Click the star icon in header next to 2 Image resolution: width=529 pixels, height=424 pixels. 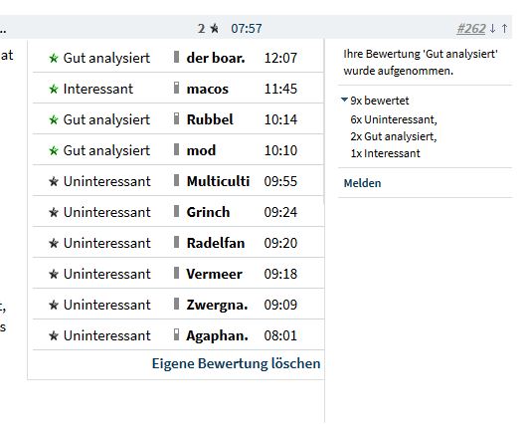[214, 28]
